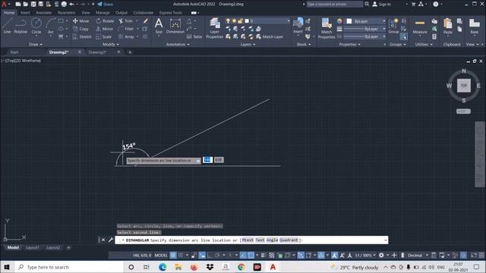
Task: Open the object color wheel swatch
Action: point(339,21)
